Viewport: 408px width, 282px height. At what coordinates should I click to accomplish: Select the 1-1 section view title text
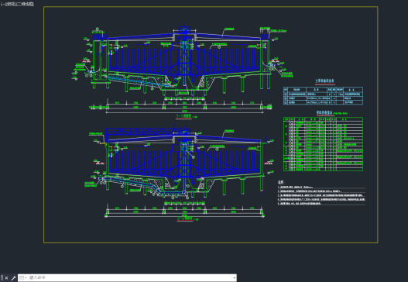[x=183, y=116]
